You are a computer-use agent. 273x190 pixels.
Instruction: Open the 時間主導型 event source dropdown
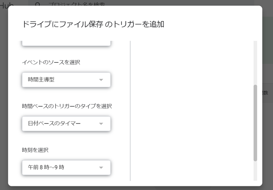point(66,80)
